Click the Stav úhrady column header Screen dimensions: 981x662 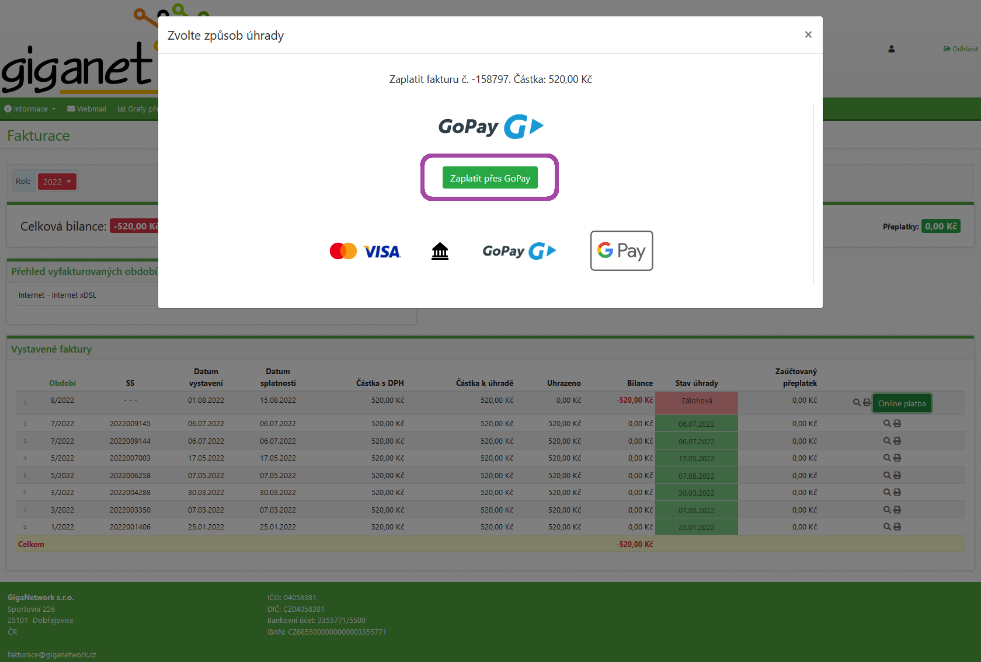tap(697, 383)
